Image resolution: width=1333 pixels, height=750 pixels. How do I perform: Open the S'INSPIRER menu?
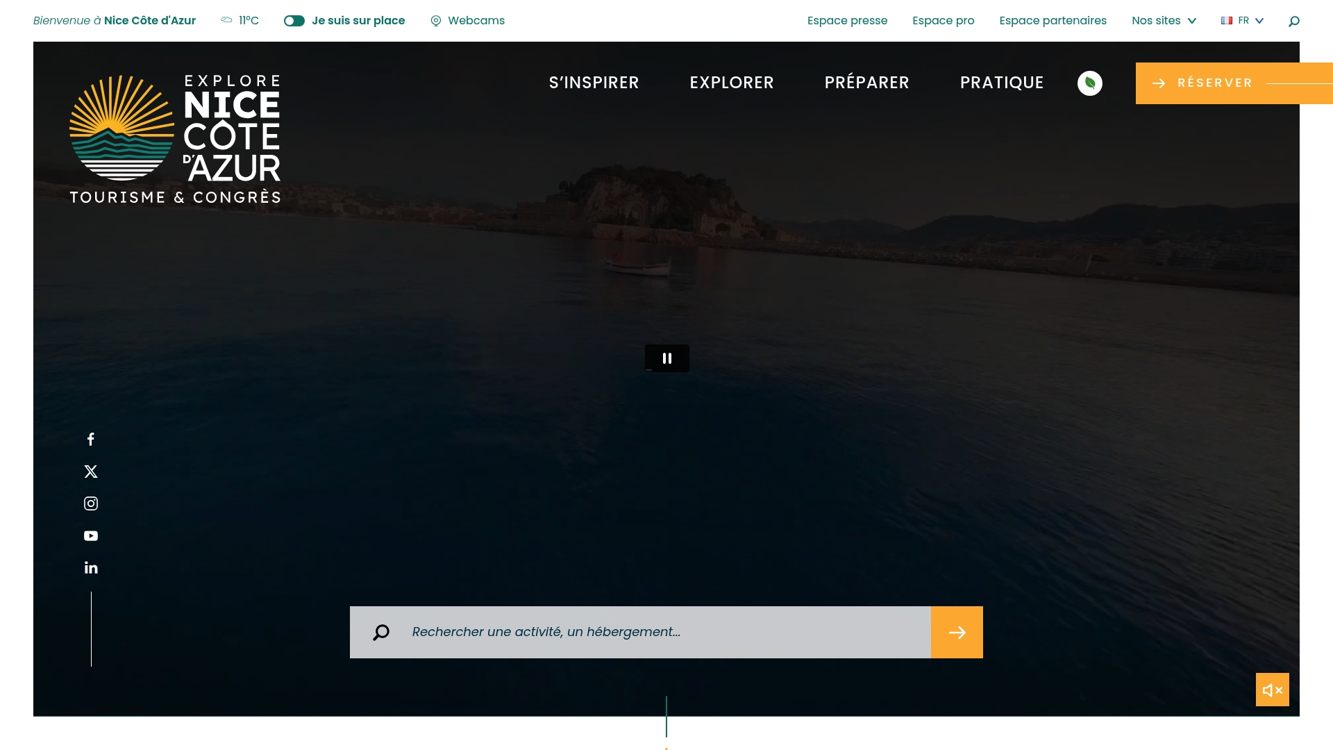point(594,83)
